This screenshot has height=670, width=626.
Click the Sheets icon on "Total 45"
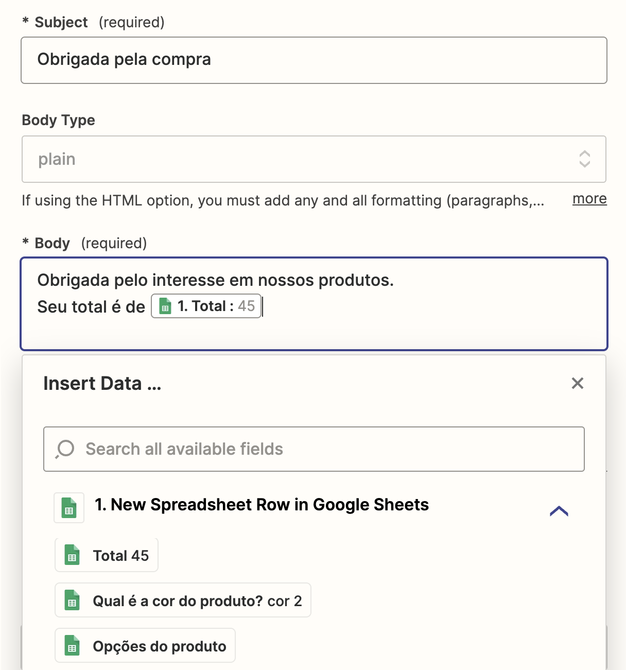tap(72, 556)
